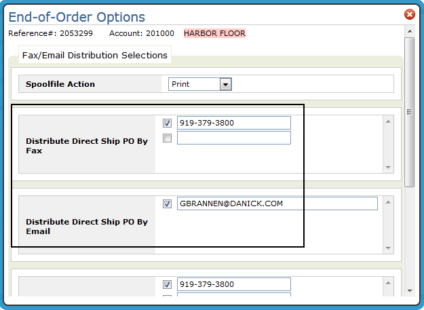Click the bottom section's 919-379-3800 fax field
424x310 pixels.
234,284
